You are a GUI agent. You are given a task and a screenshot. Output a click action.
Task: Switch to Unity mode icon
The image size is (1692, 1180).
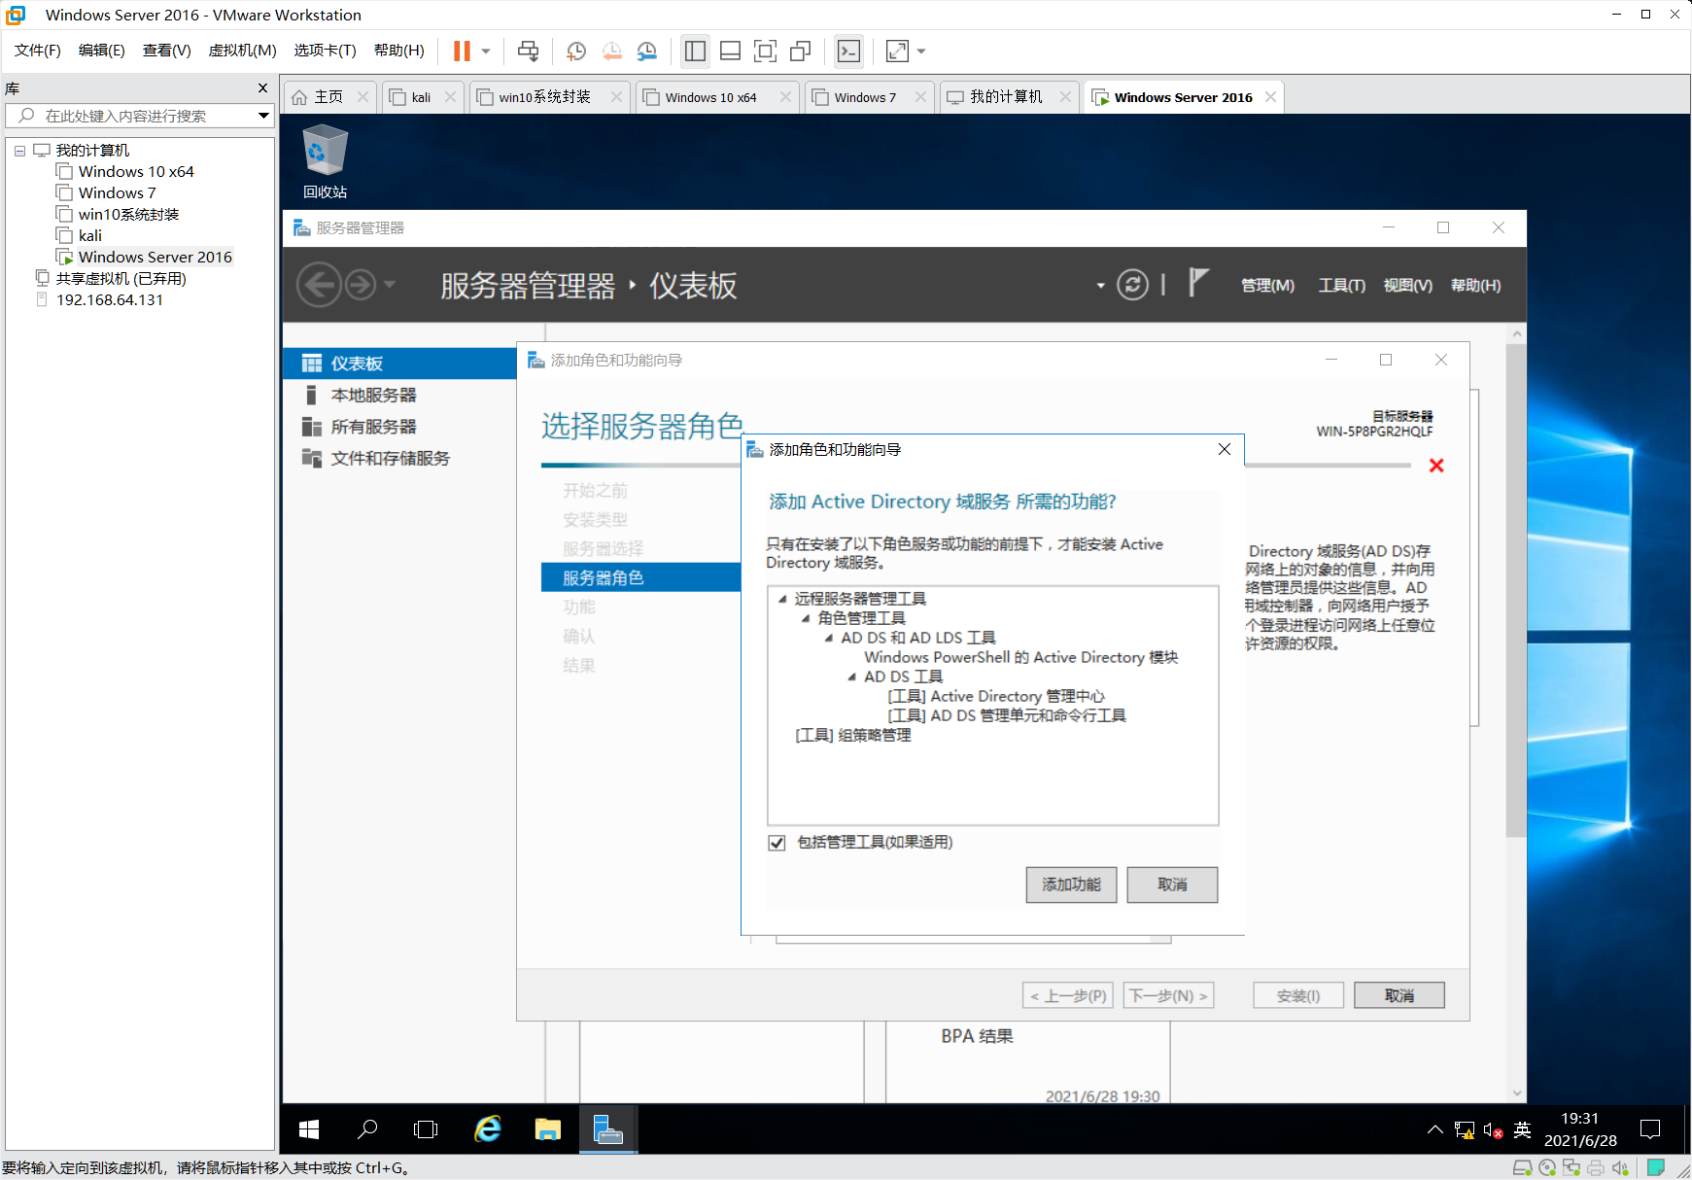pos(801,51)
